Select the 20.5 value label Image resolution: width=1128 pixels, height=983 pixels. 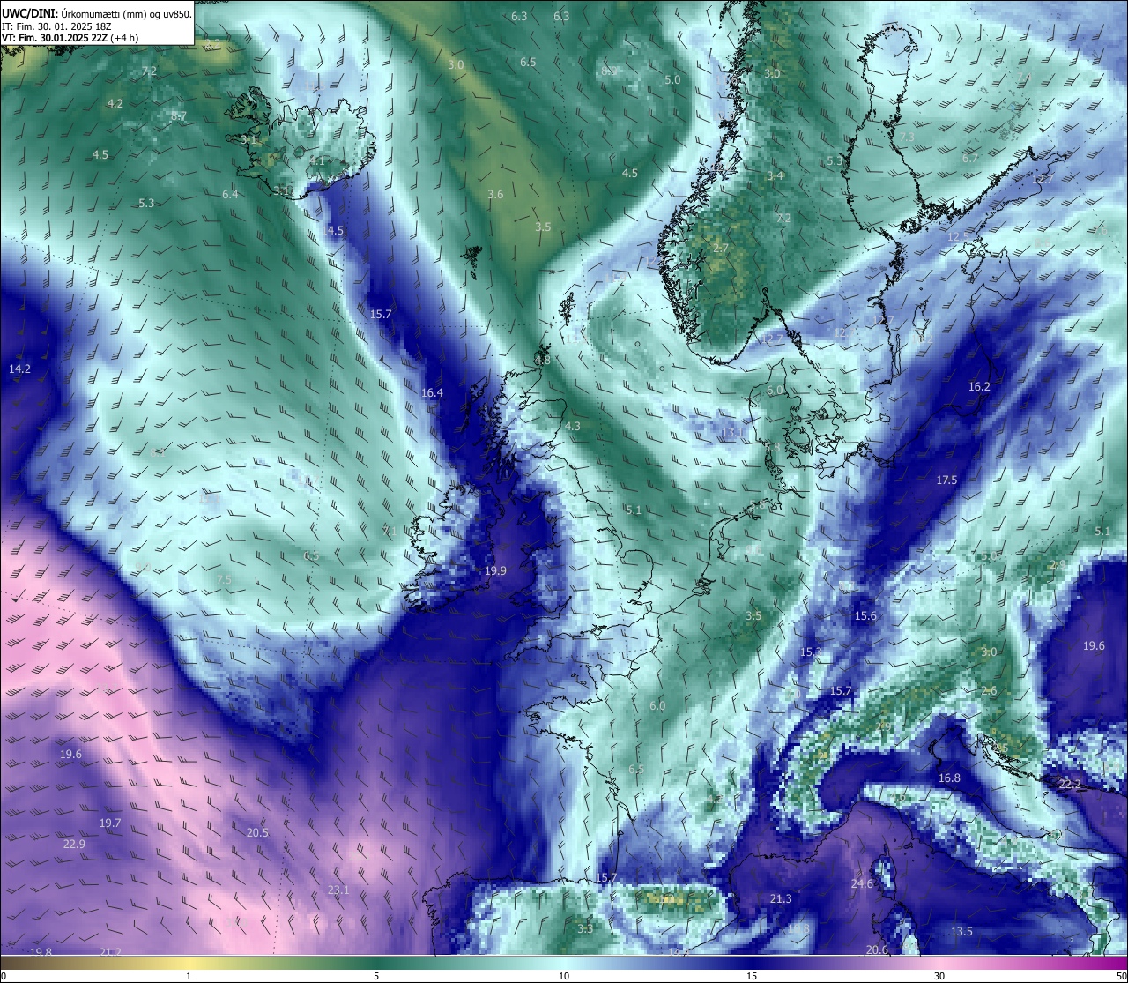tap(257, 832)
